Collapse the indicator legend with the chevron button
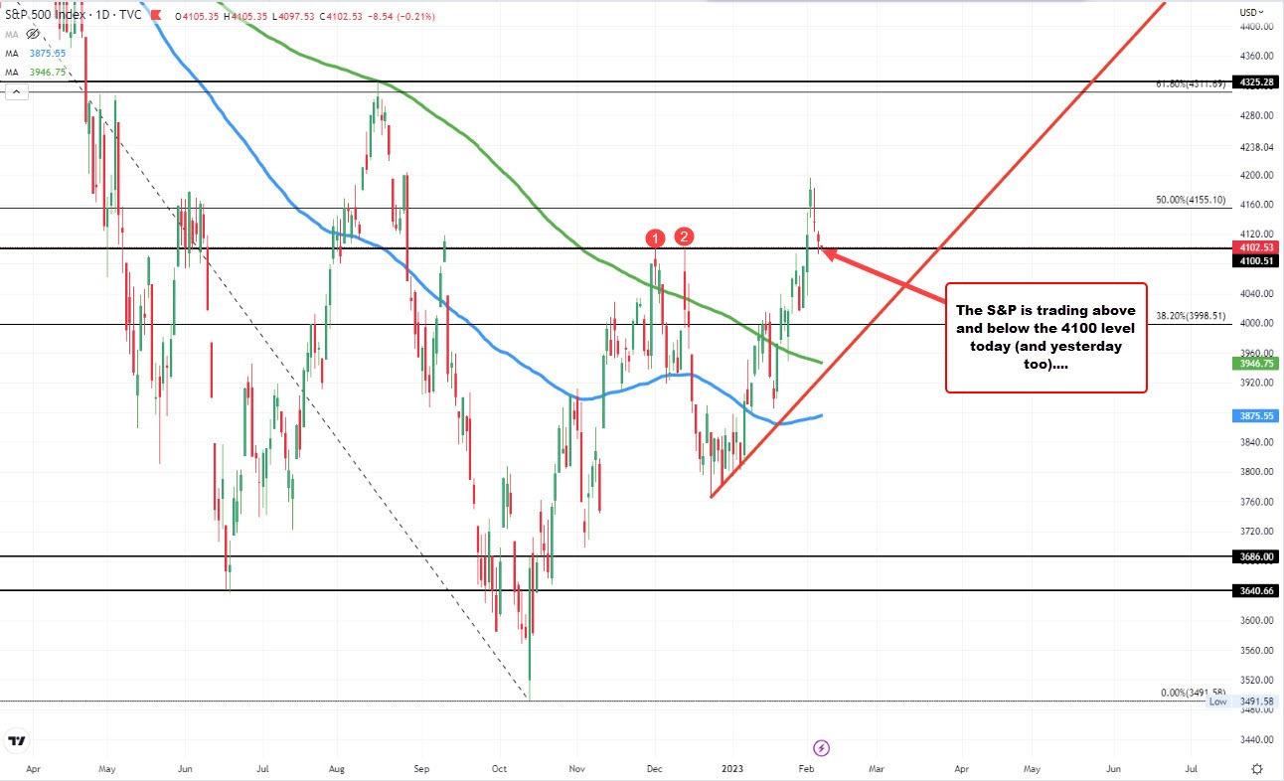Viewport: 1284px width, 781px height. pyautogui.click(x=15, y=91)
